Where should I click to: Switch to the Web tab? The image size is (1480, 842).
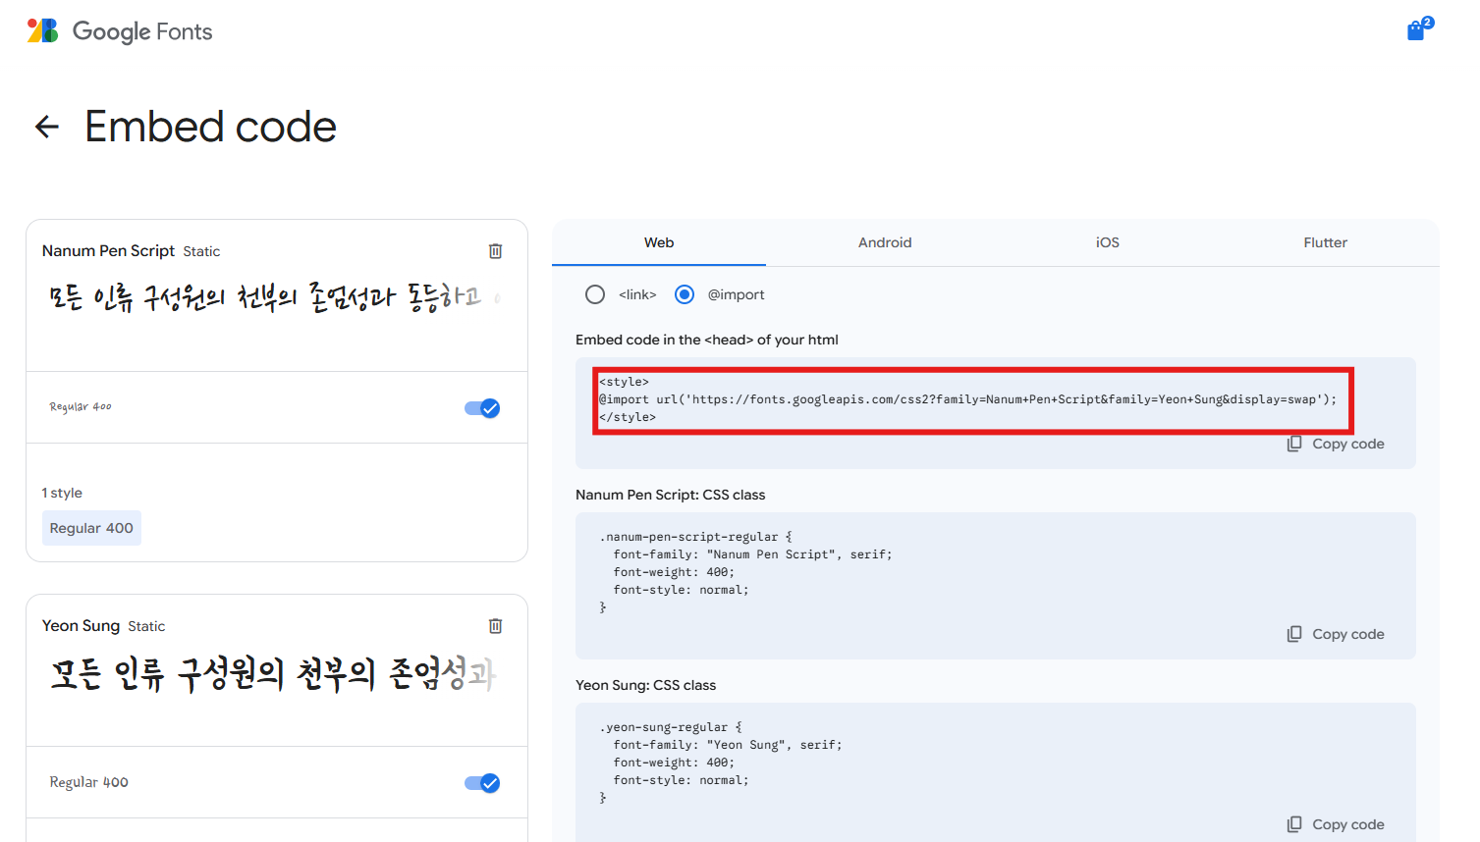[659, 242]
